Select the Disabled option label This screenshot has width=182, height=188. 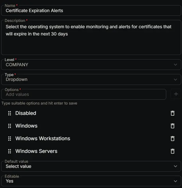click(26, 113)
